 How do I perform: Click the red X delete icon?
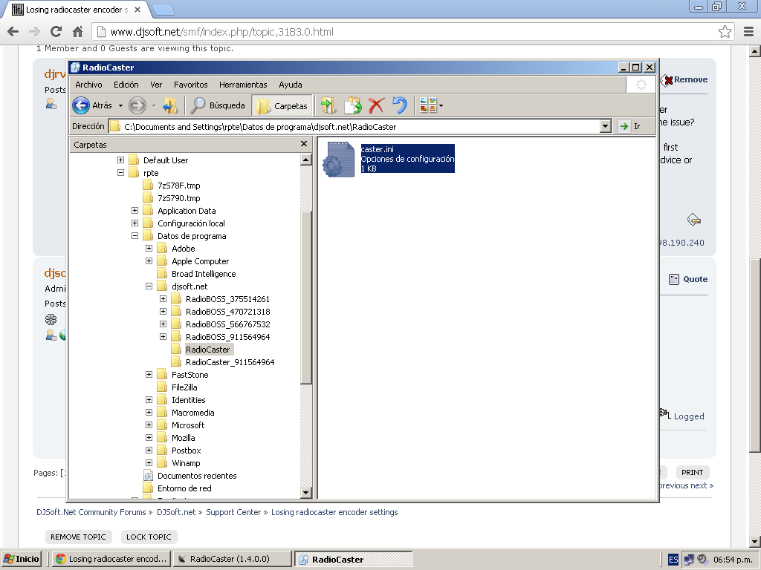click(377, 106)
